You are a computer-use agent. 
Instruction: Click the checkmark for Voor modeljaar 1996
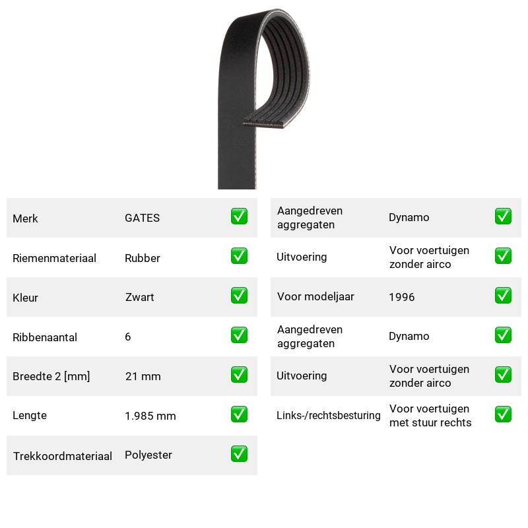pos(503,295)
